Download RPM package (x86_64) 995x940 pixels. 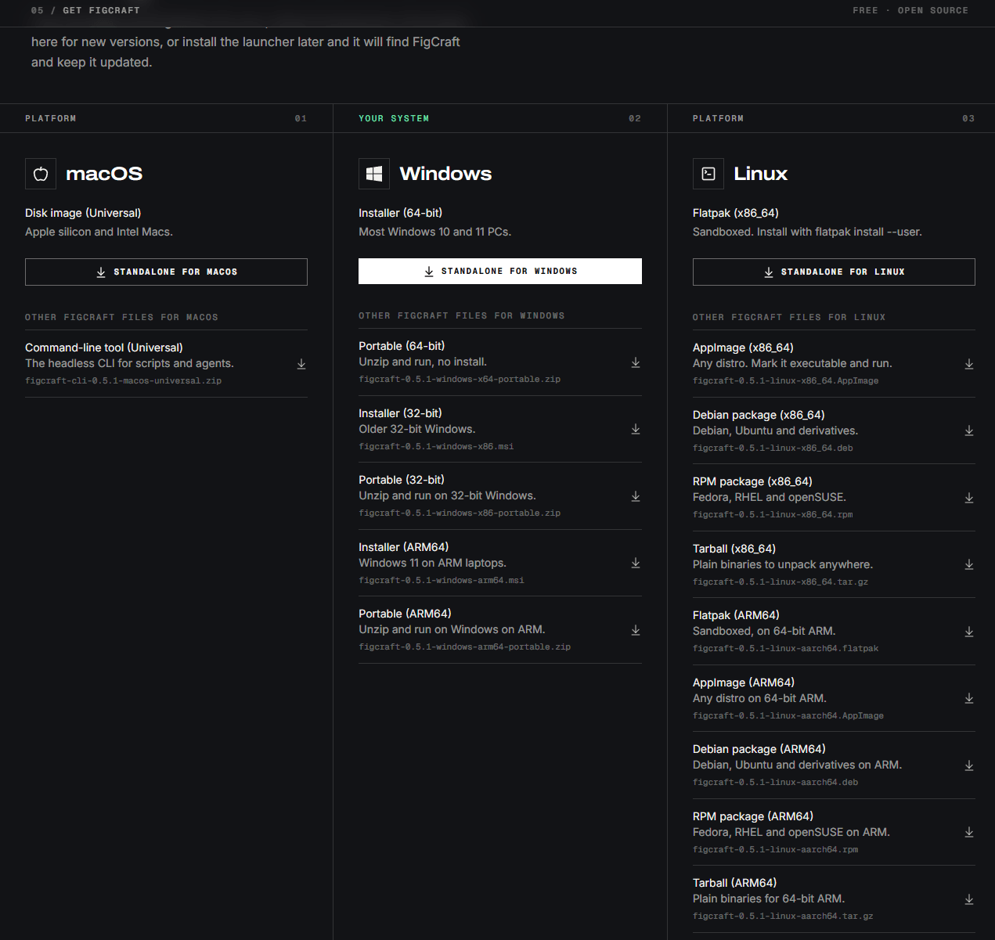click(x=969, y=498)
